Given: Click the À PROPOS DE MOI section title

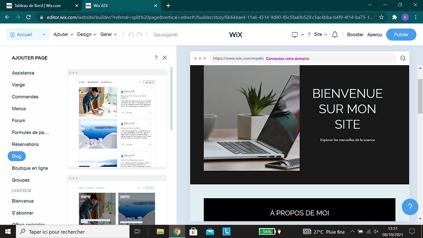Looking at the screenshot, I should coord(300,213).
